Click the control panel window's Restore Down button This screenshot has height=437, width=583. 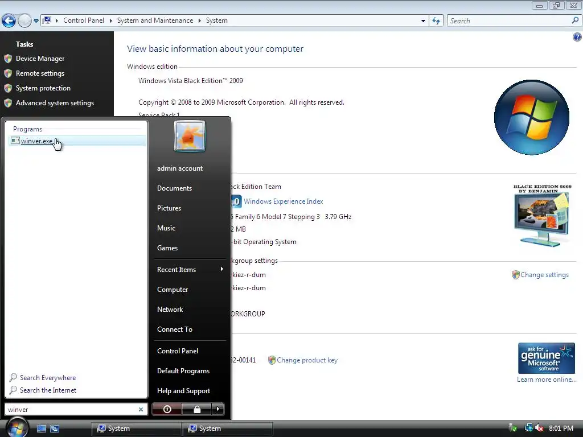point(556,5)
